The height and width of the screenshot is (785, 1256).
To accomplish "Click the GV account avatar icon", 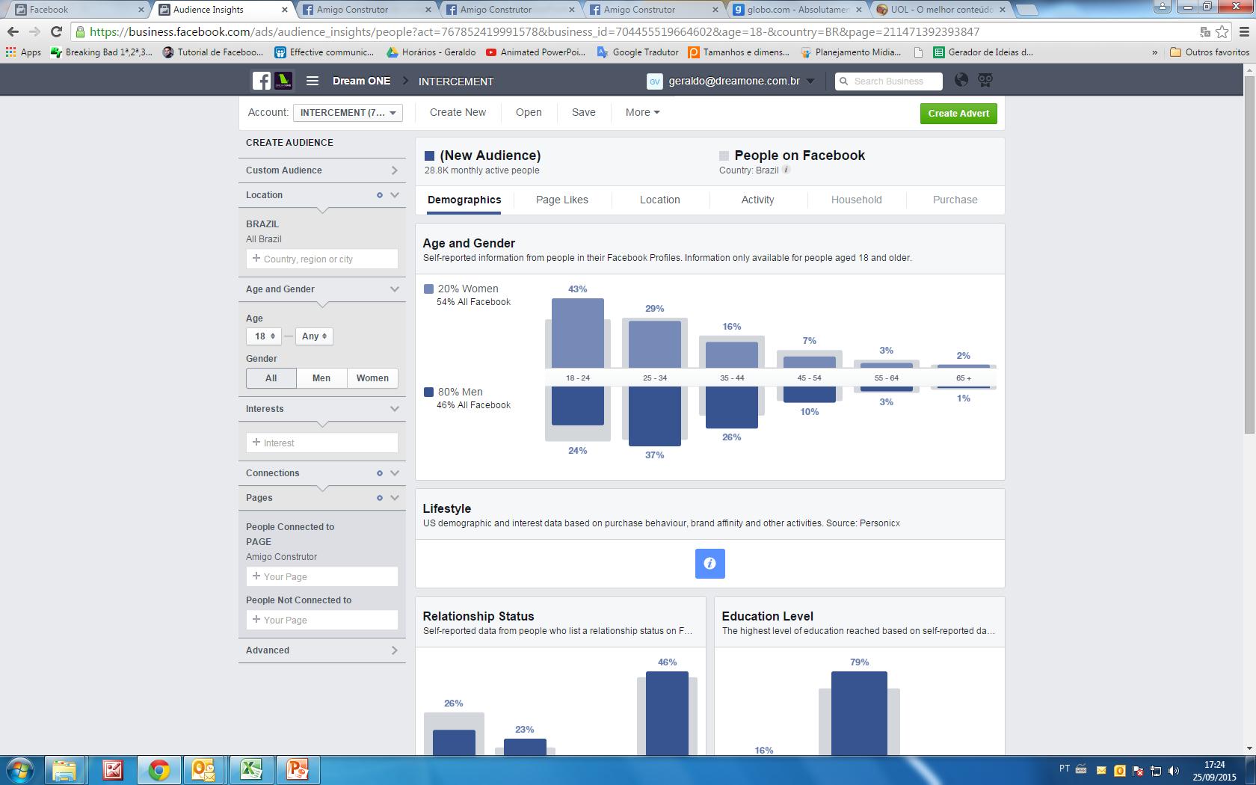I will coord(655,81).
